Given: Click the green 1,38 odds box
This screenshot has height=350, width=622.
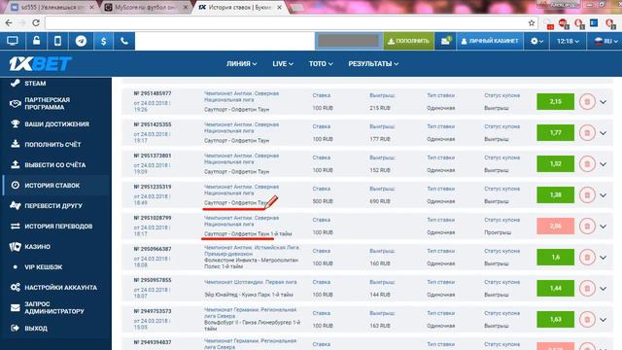Looking at the screenshot, I should [x=555, y=194].
